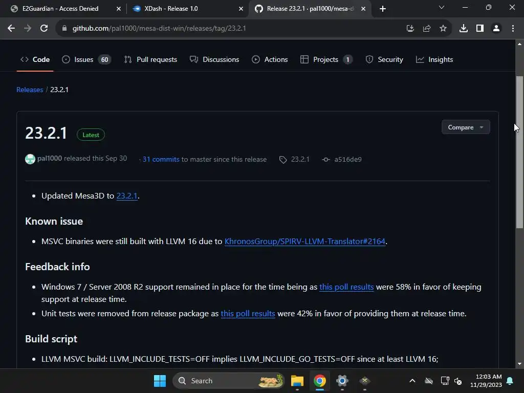The height and width of the screenshot is (393, 524).
Task: Click the Issues circle icon
Action: click(66, 59)
